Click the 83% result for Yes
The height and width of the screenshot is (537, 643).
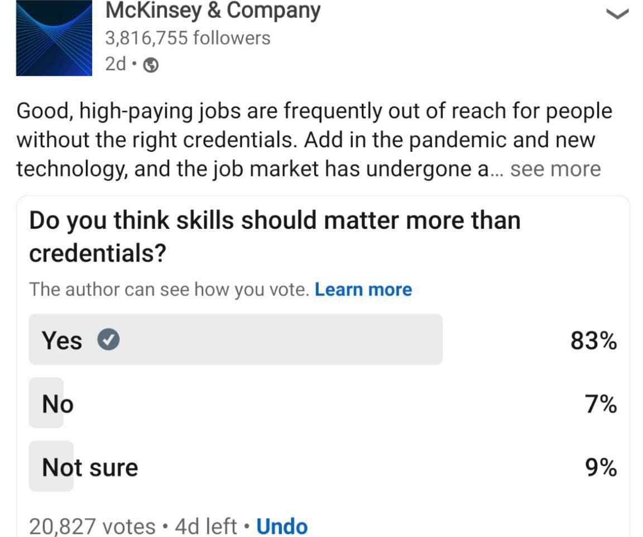point(593,341)
